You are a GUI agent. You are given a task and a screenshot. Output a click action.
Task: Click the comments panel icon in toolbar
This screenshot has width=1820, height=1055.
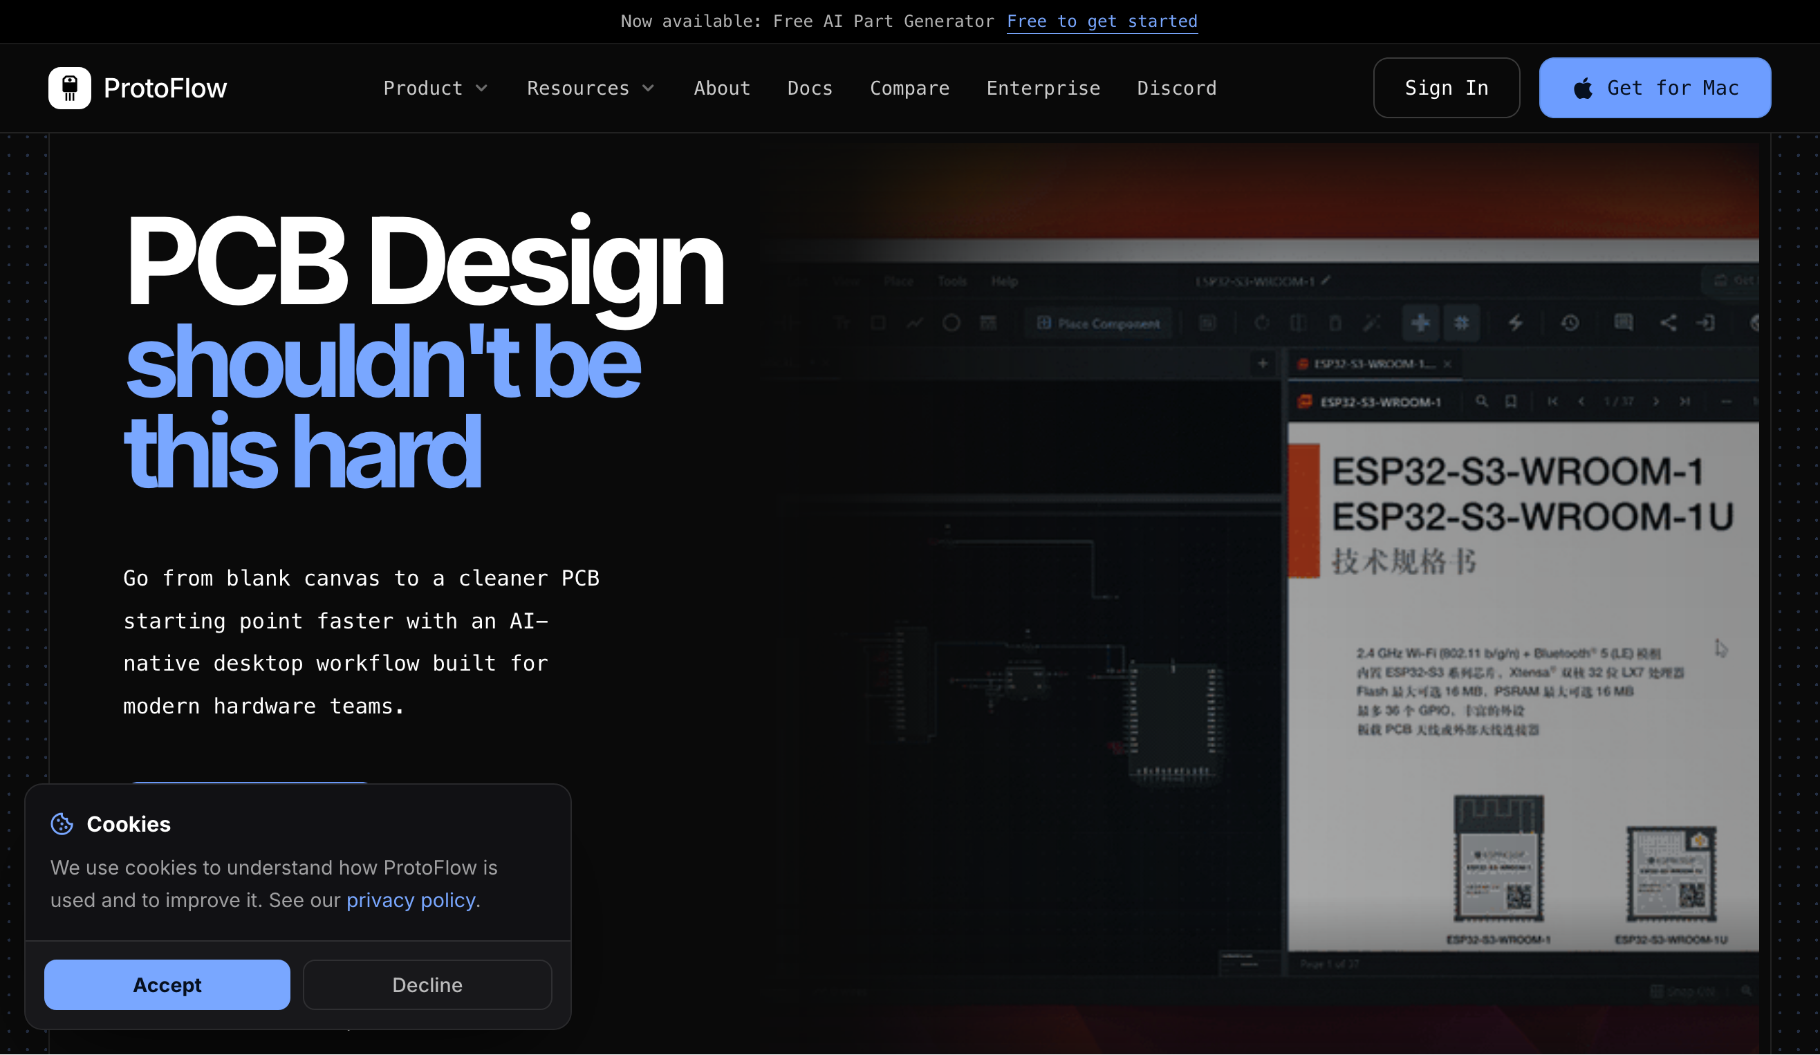[1624, 322]
